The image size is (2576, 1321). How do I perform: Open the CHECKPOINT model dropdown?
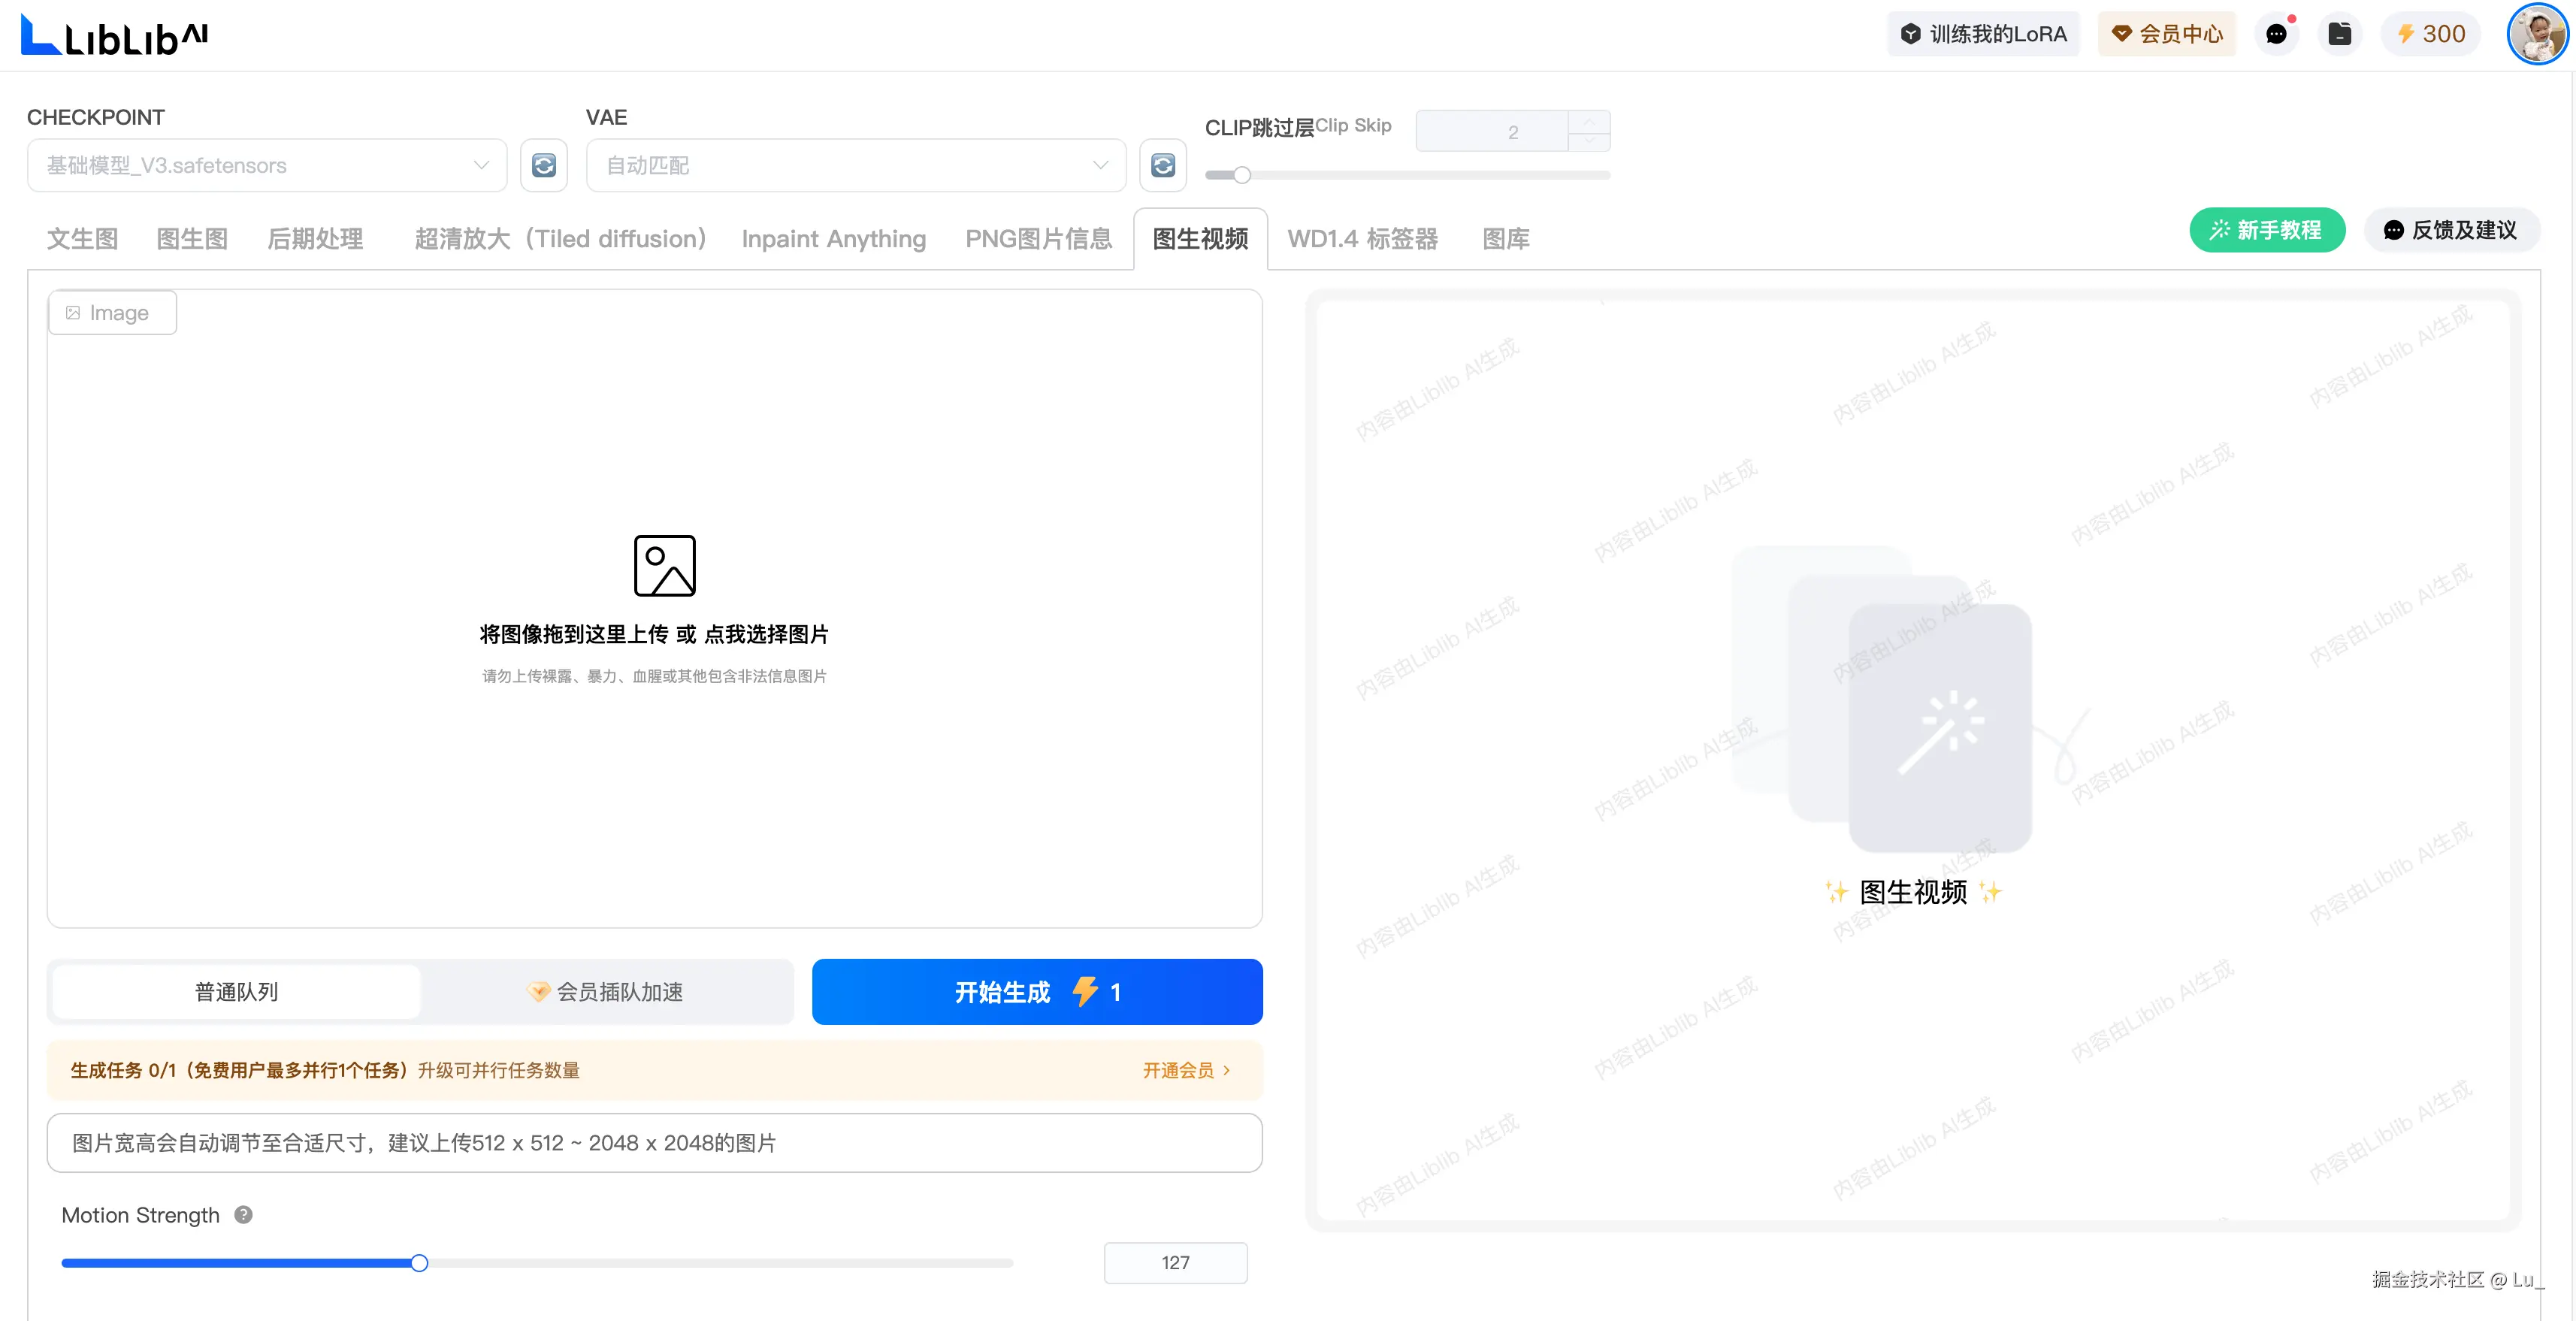pos(267,165)
